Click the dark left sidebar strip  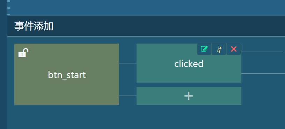pos(3,64)
